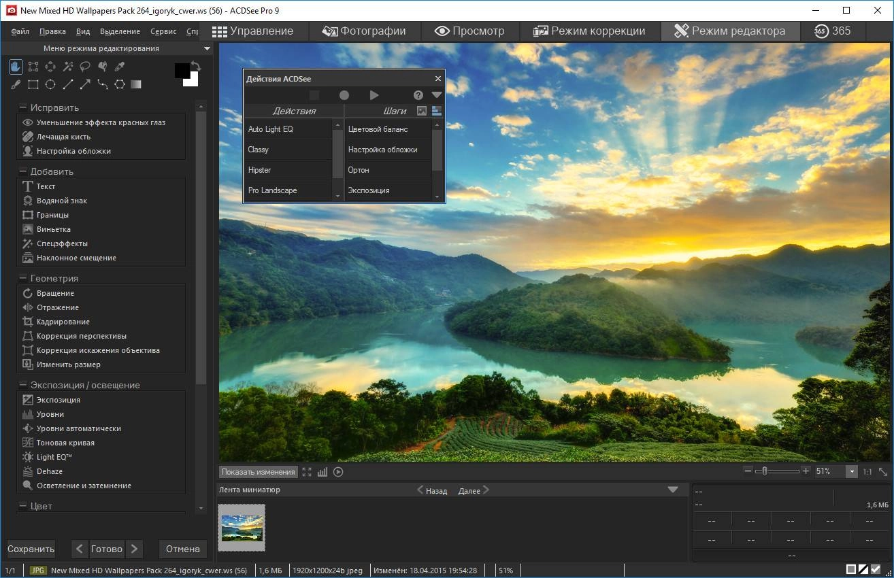Switch to Управление mode tab
The width and height of the screenshot is (894, 578).
click(252, 31)
